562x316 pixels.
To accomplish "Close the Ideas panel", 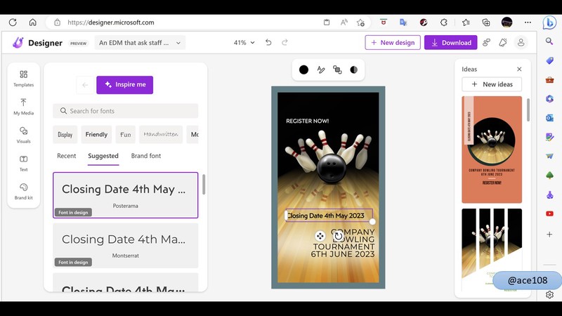I will coord(519,69).
